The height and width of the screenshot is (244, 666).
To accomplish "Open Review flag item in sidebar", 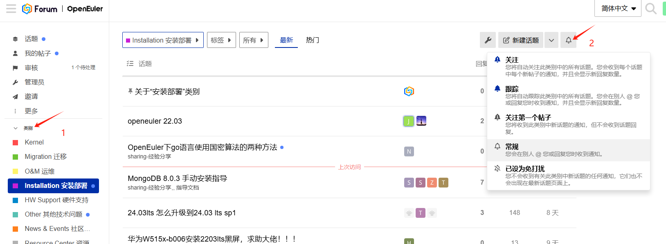I will coord(31,68).
